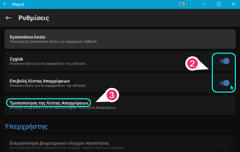Click the title bar back arrow beside Magisk
The image size is (240, 152).
point(5,4)
